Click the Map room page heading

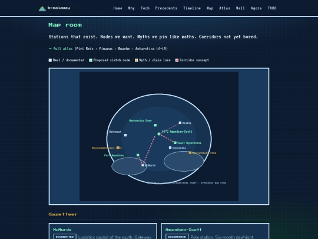65,25
